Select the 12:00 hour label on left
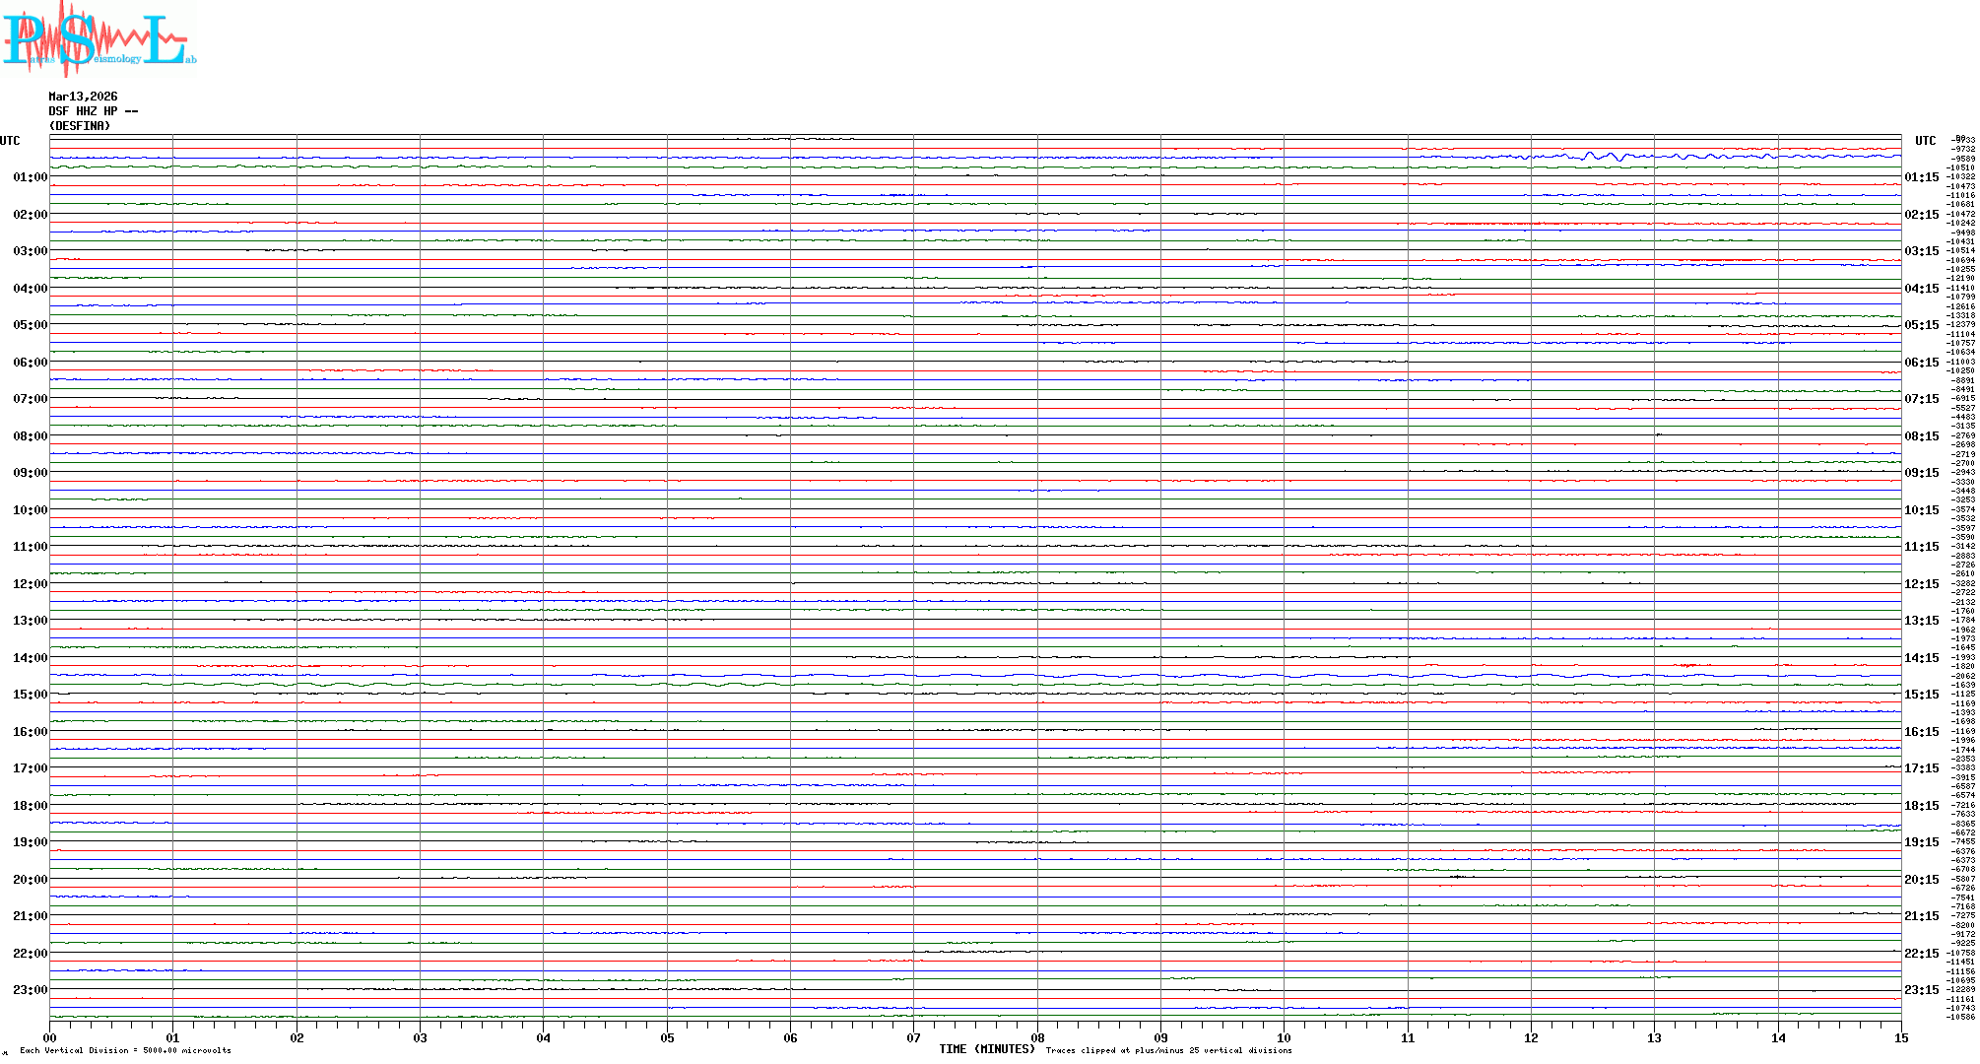The width and height of the screenshot is (1980, 1064). (30, 584)
